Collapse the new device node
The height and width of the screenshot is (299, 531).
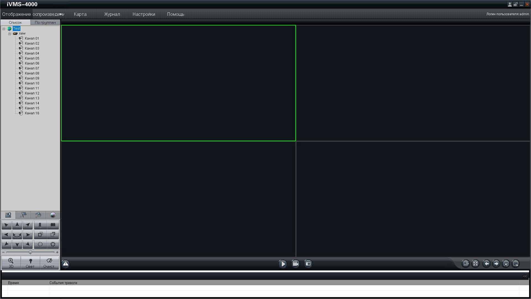[x=10, y=34]
